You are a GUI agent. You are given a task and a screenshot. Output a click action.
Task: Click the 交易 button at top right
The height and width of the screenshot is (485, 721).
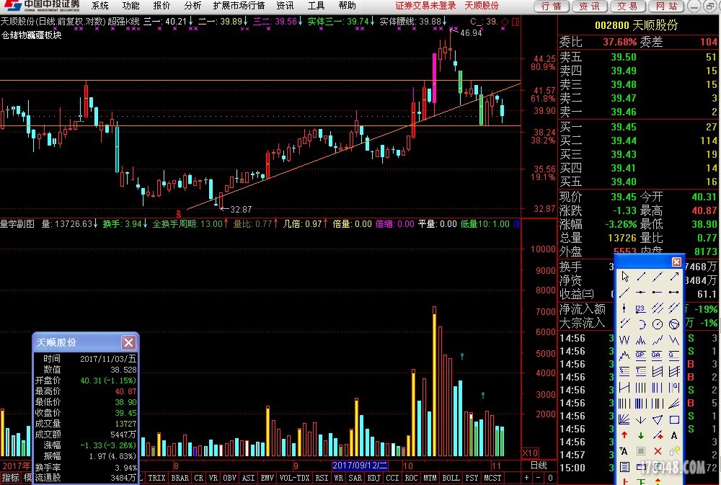click(x=628, y=6)
